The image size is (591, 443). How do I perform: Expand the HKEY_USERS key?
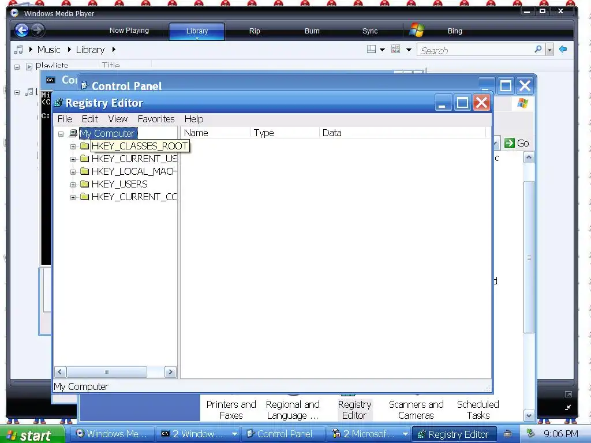pyautogui.click(x=73, y=185)
